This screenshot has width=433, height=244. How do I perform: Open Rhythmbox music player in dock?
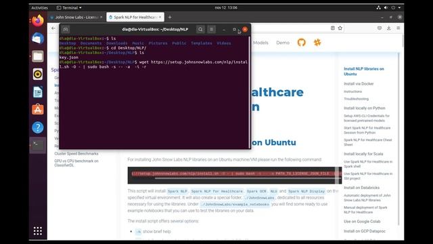pyautogui.click(x=38, y=74)
